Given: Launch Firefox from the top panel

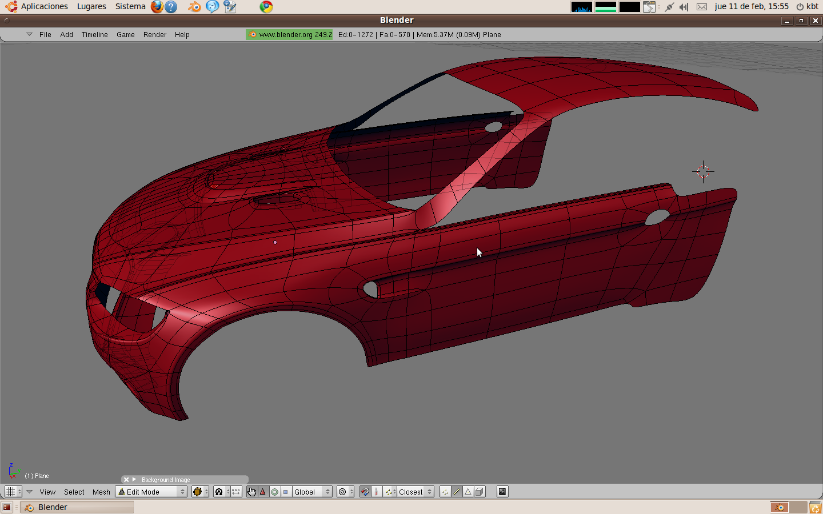Looking at the screenshot, I should (157, 7).
